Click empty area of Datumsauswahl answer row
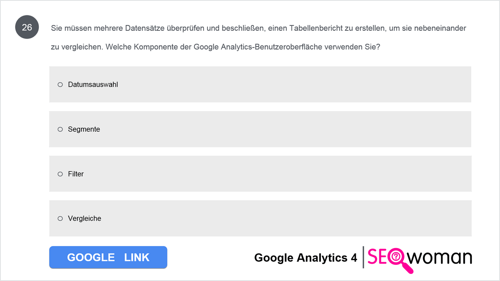The width and height of the screenshot is (500, 281). click(x=292, y=85)
